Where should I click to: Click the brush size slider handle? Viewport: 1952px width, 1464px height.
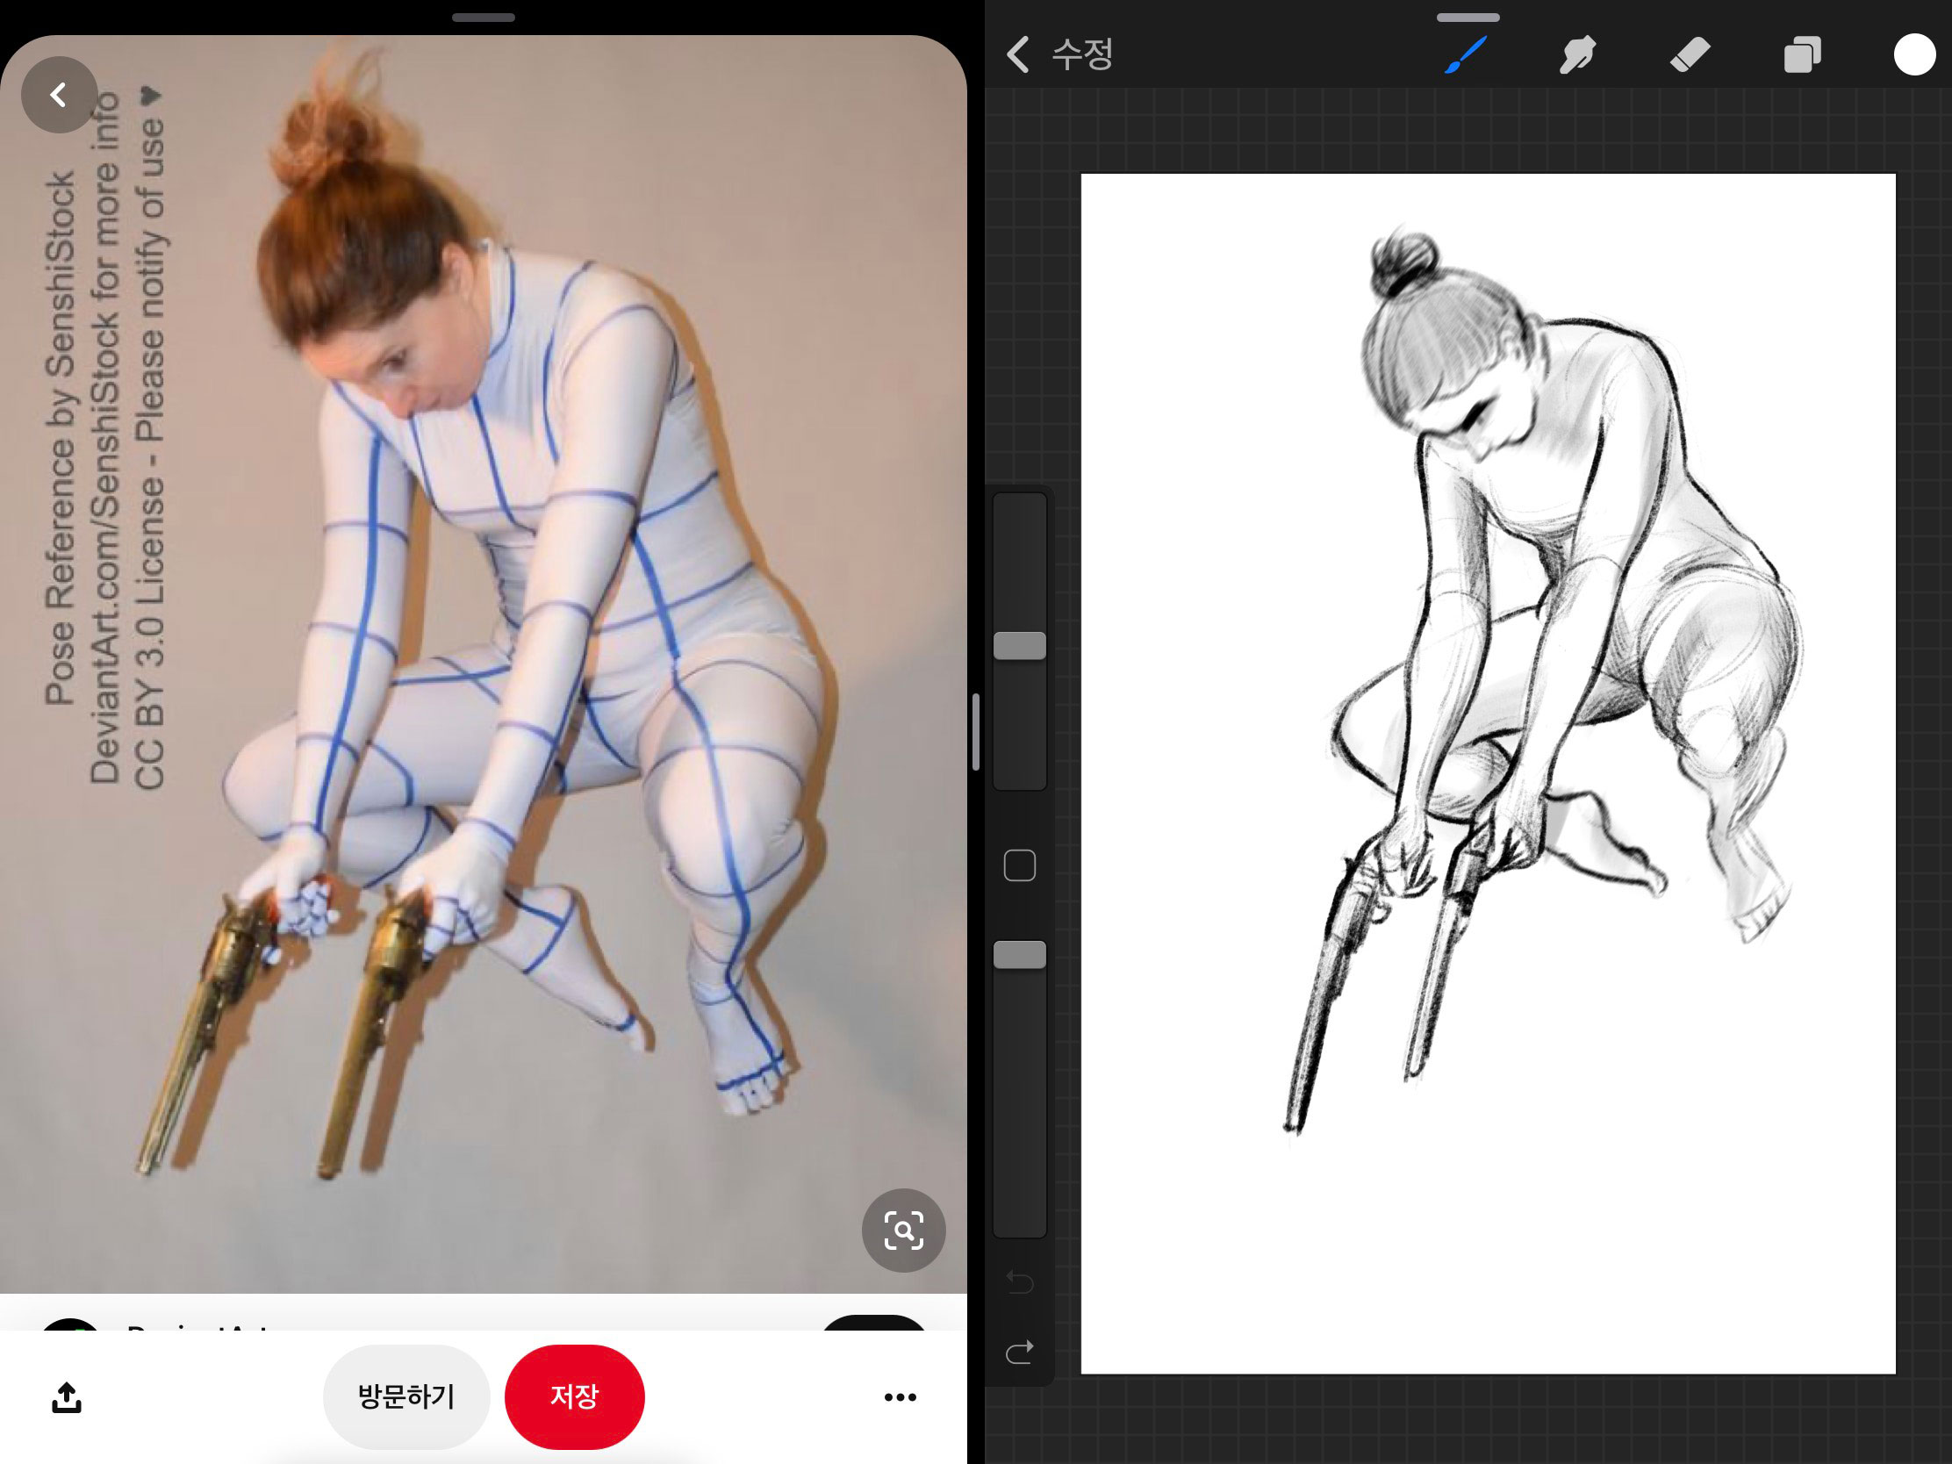point(1019,646)
